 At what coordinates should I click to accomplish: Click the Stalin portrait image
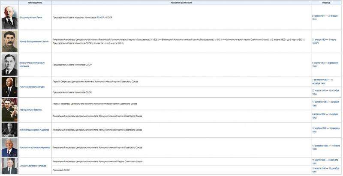(9, 41)
